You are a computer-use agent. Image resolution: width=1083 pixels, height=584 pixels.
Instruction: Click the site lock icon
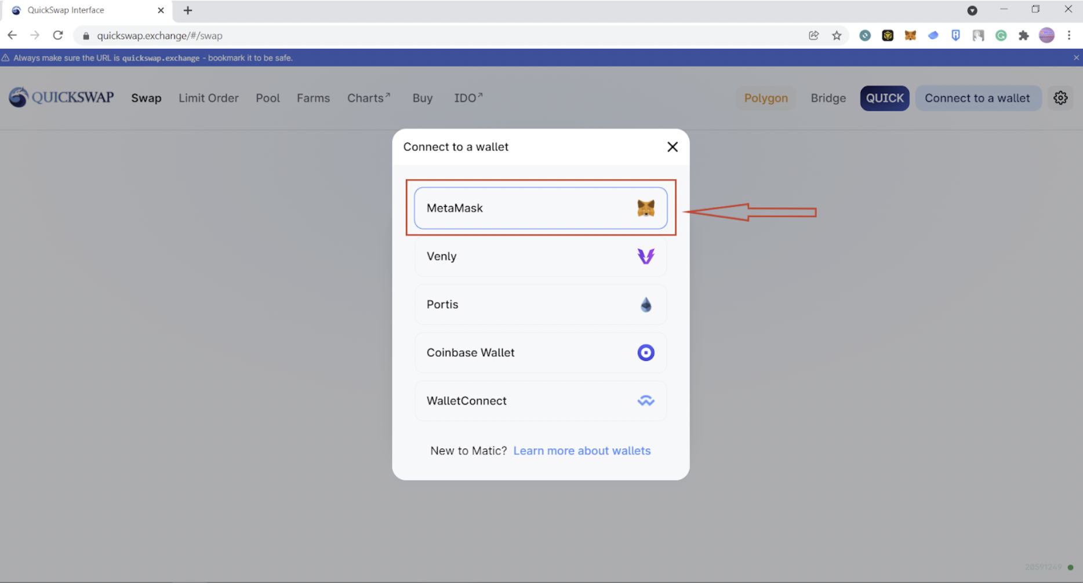point(86,36)
